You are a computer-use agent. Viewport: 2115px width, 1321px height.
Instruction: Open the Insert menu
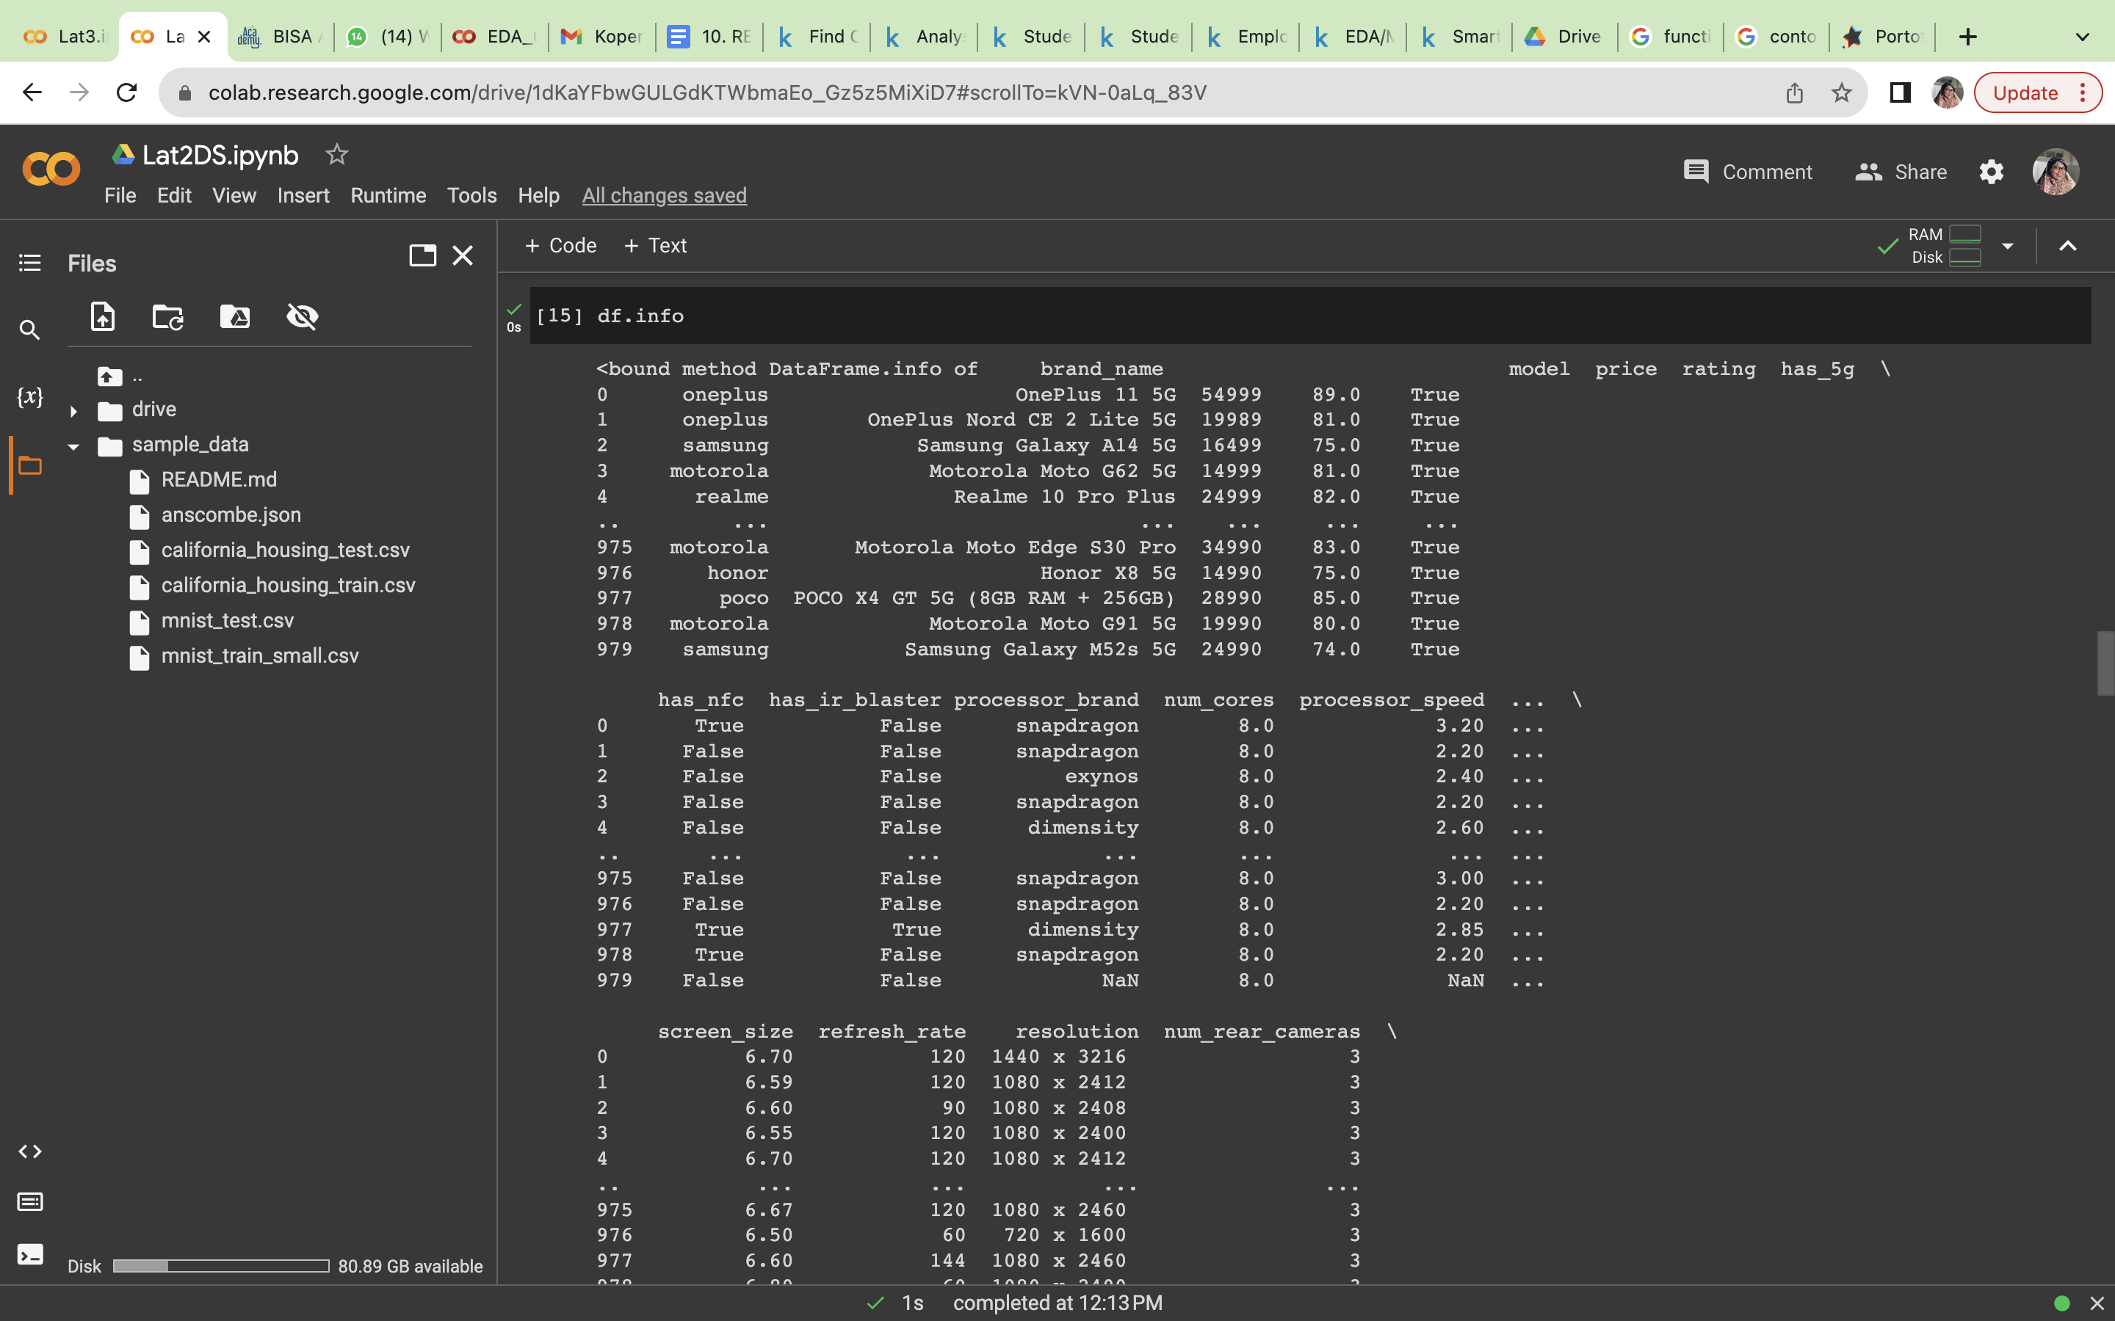coord(303,196)
